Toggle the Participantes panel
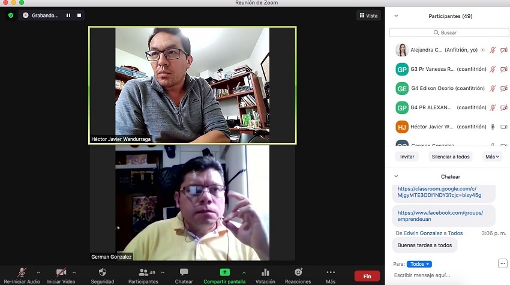Viewport: 510px width, 285px height. pos(143,275)
